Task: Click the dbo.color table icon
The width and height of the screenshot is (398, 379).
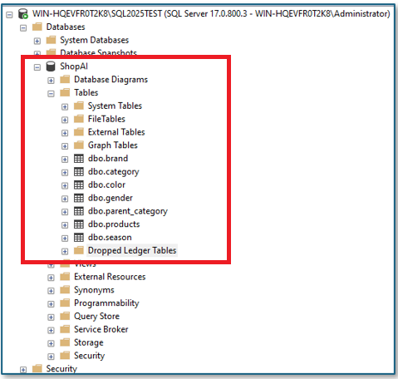Action: tap(79, 185)
